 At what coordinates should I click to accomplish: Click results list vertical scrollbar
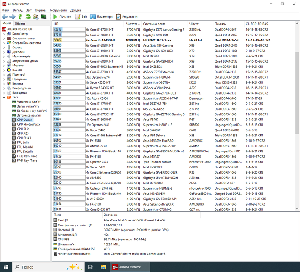(297, 93)
